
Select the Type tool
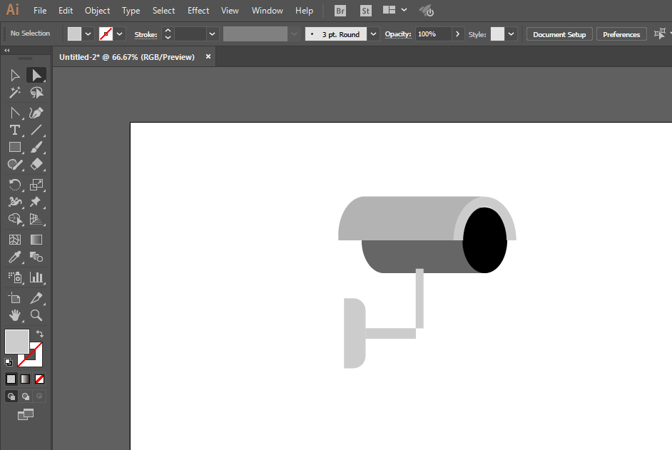pyautogui.click(x=15, y=130)
